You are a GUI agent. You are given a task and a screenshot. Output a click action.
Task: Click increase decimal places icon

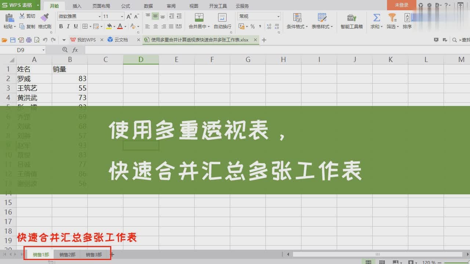pos(269,26)
